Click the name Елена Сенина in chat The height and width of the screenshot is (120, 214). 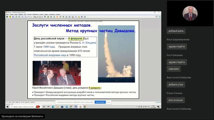pos(174,93)
